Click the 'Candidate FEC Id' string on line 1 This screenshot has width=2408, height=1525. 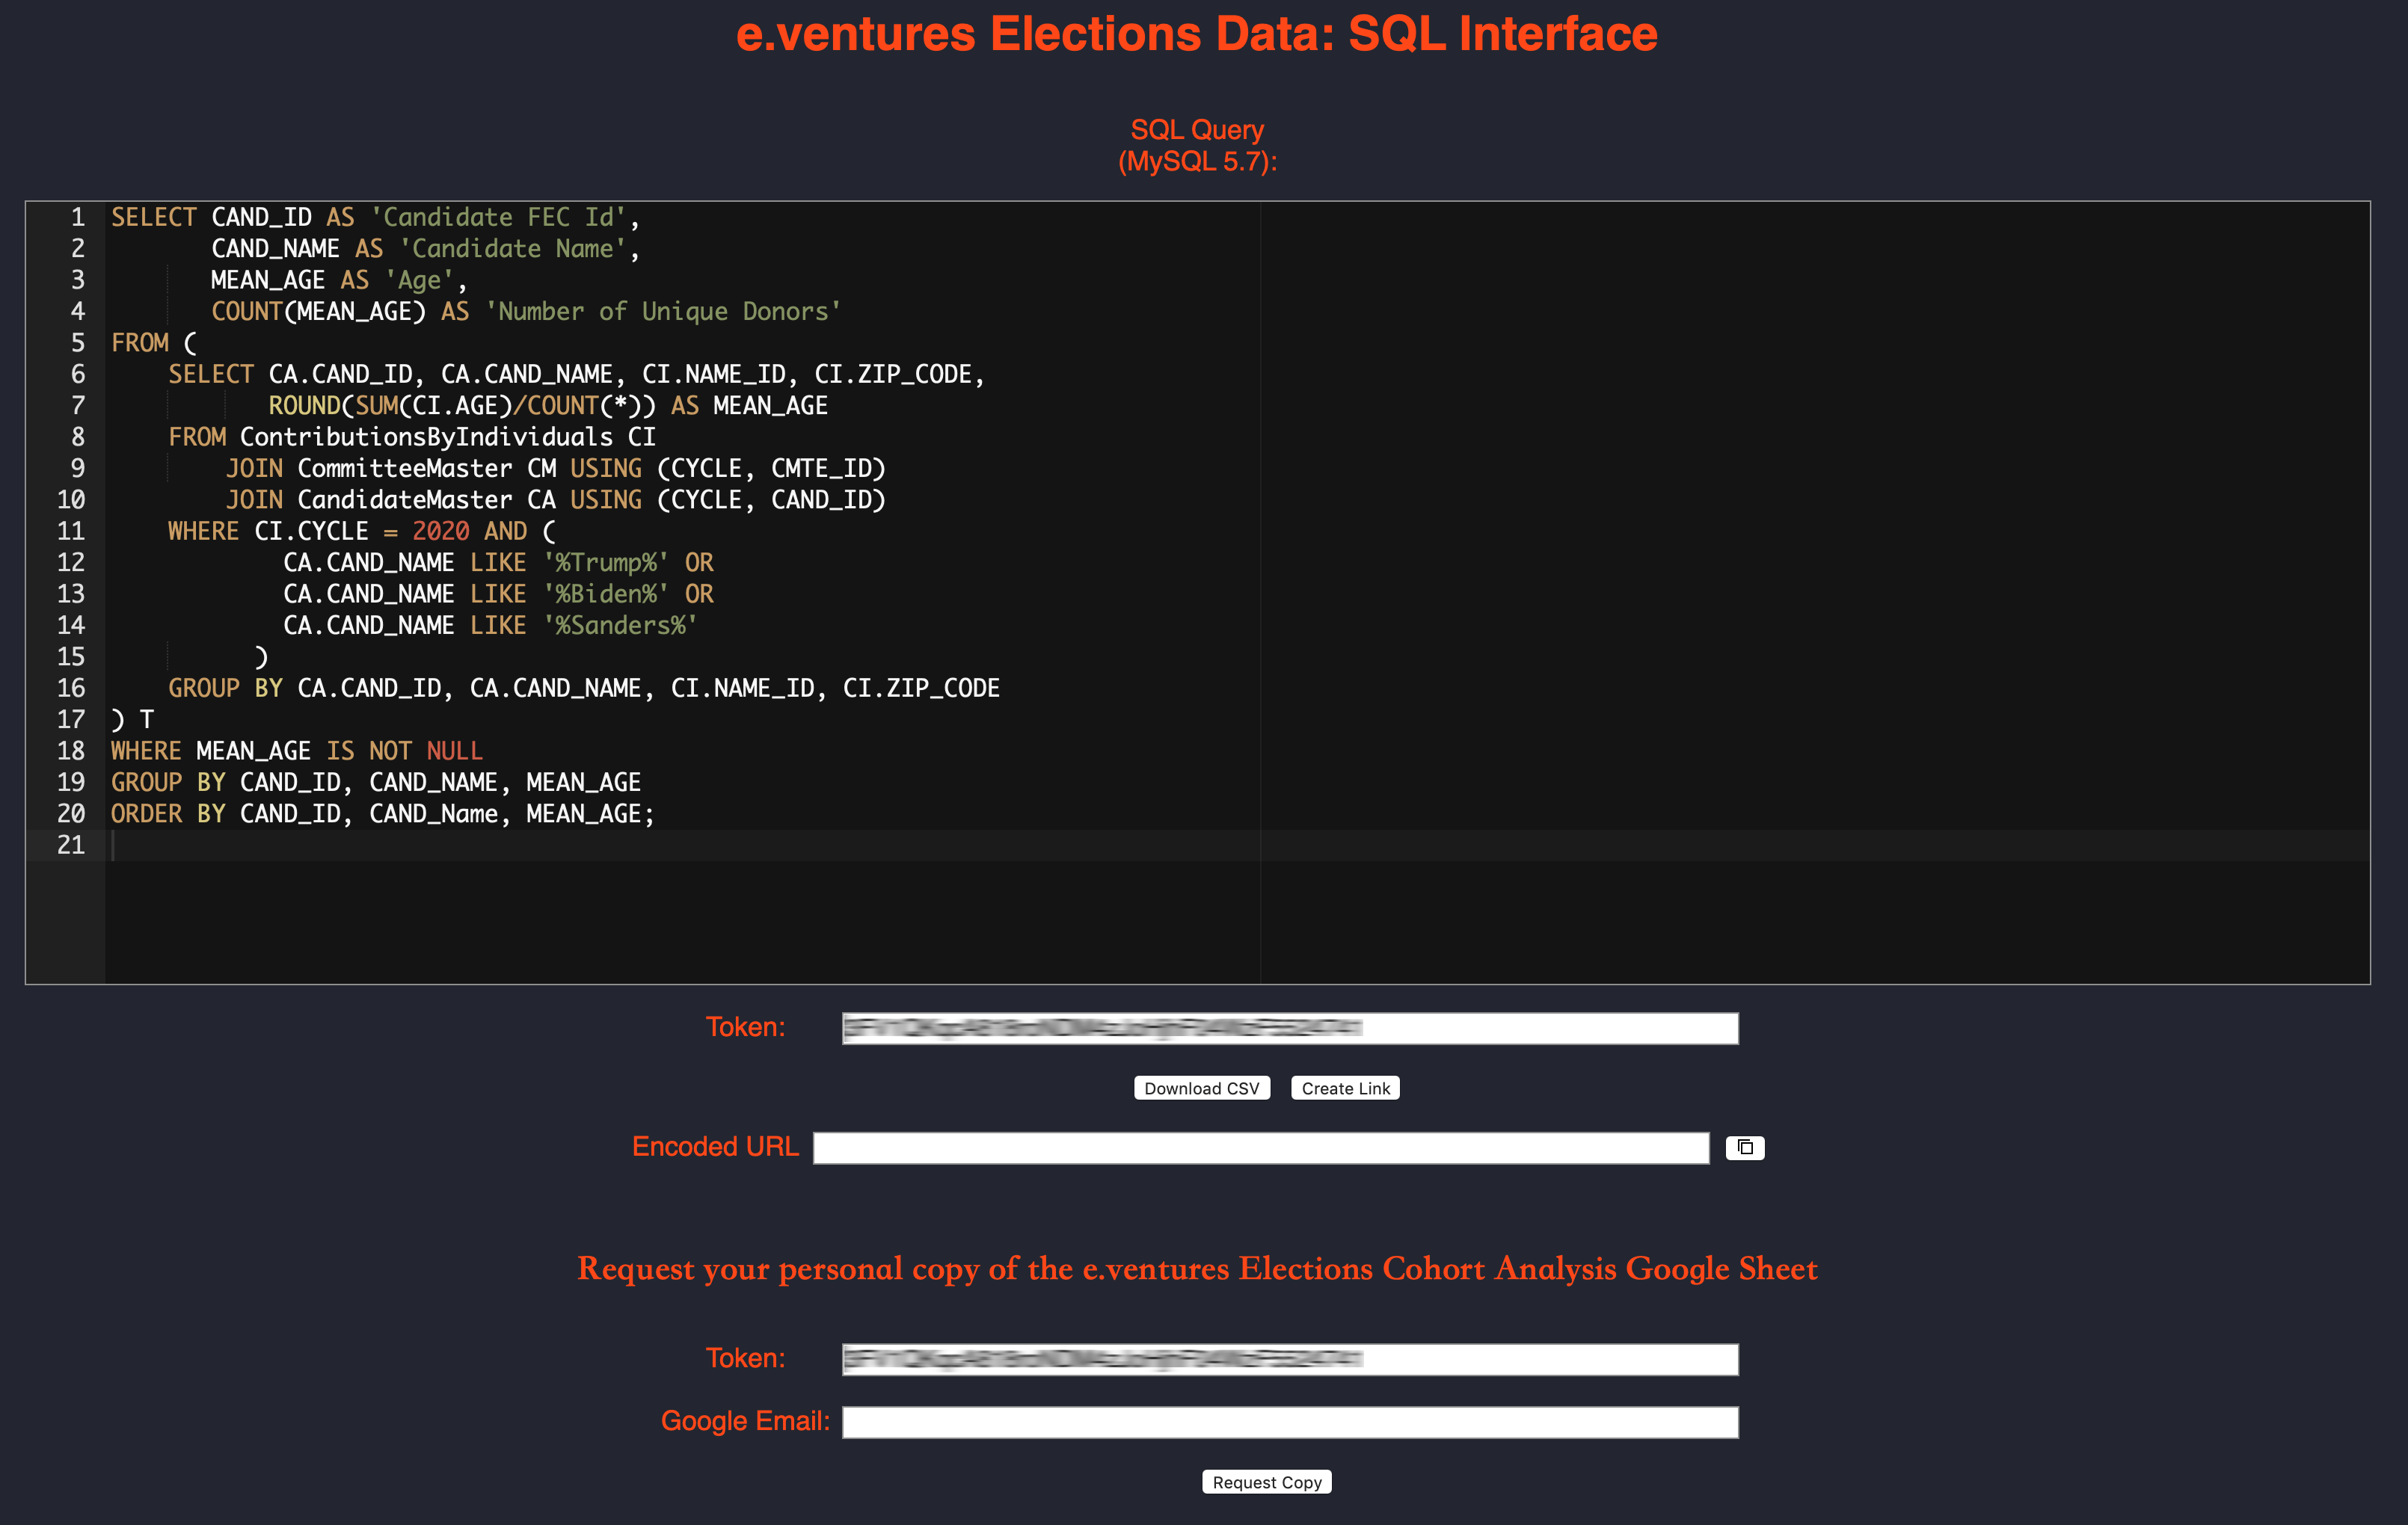[x=498, y=217]
